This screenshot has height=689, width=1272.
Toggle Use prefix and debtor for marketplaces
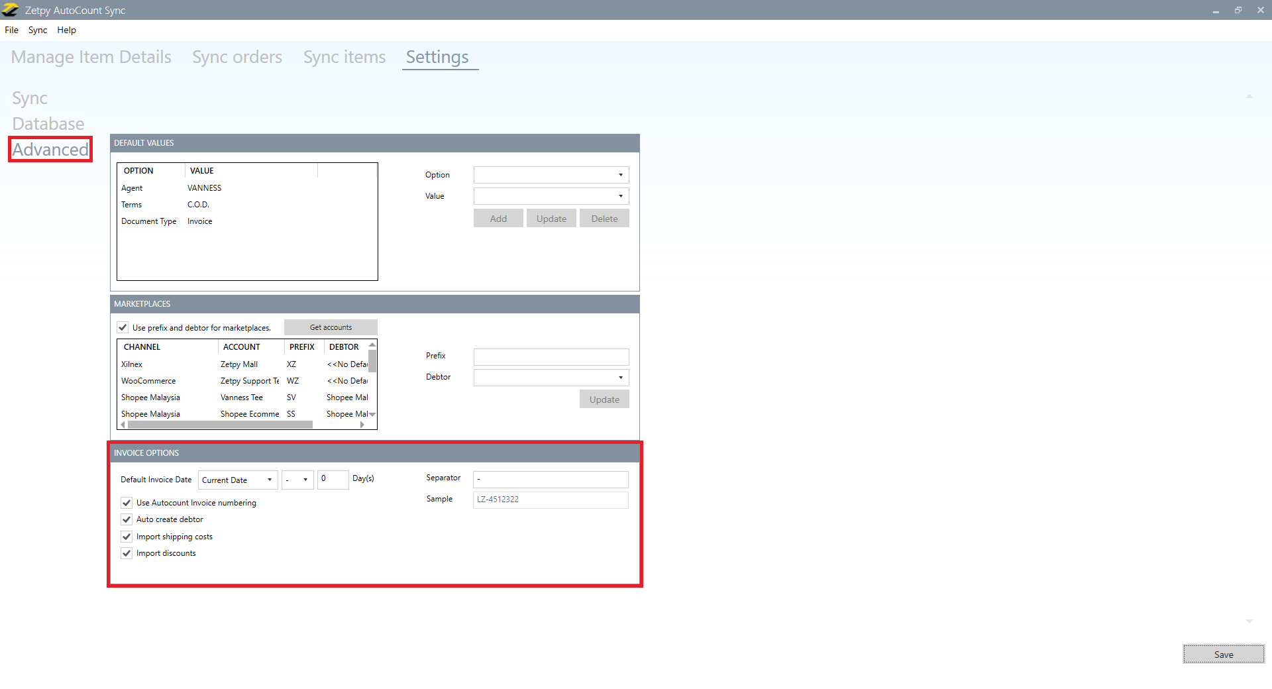pos(123,327)
